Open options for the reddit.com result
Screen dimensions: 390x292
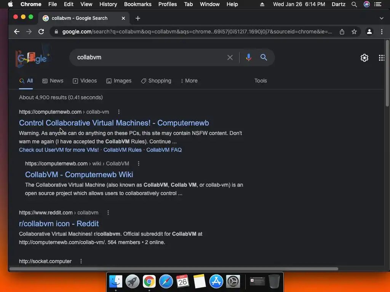(x=108, y=213)
